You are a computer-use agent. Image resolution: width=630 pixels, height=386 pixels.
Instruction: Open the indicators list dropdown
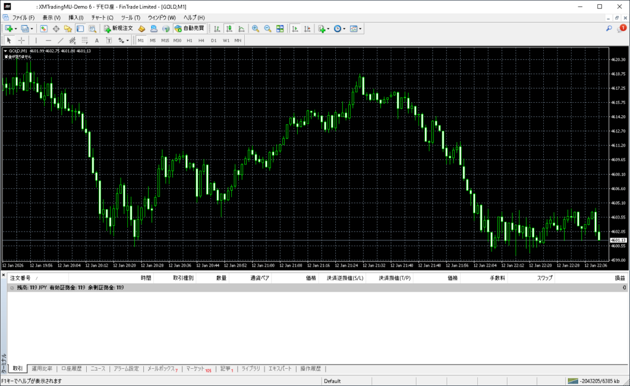[x=324, y=28]
